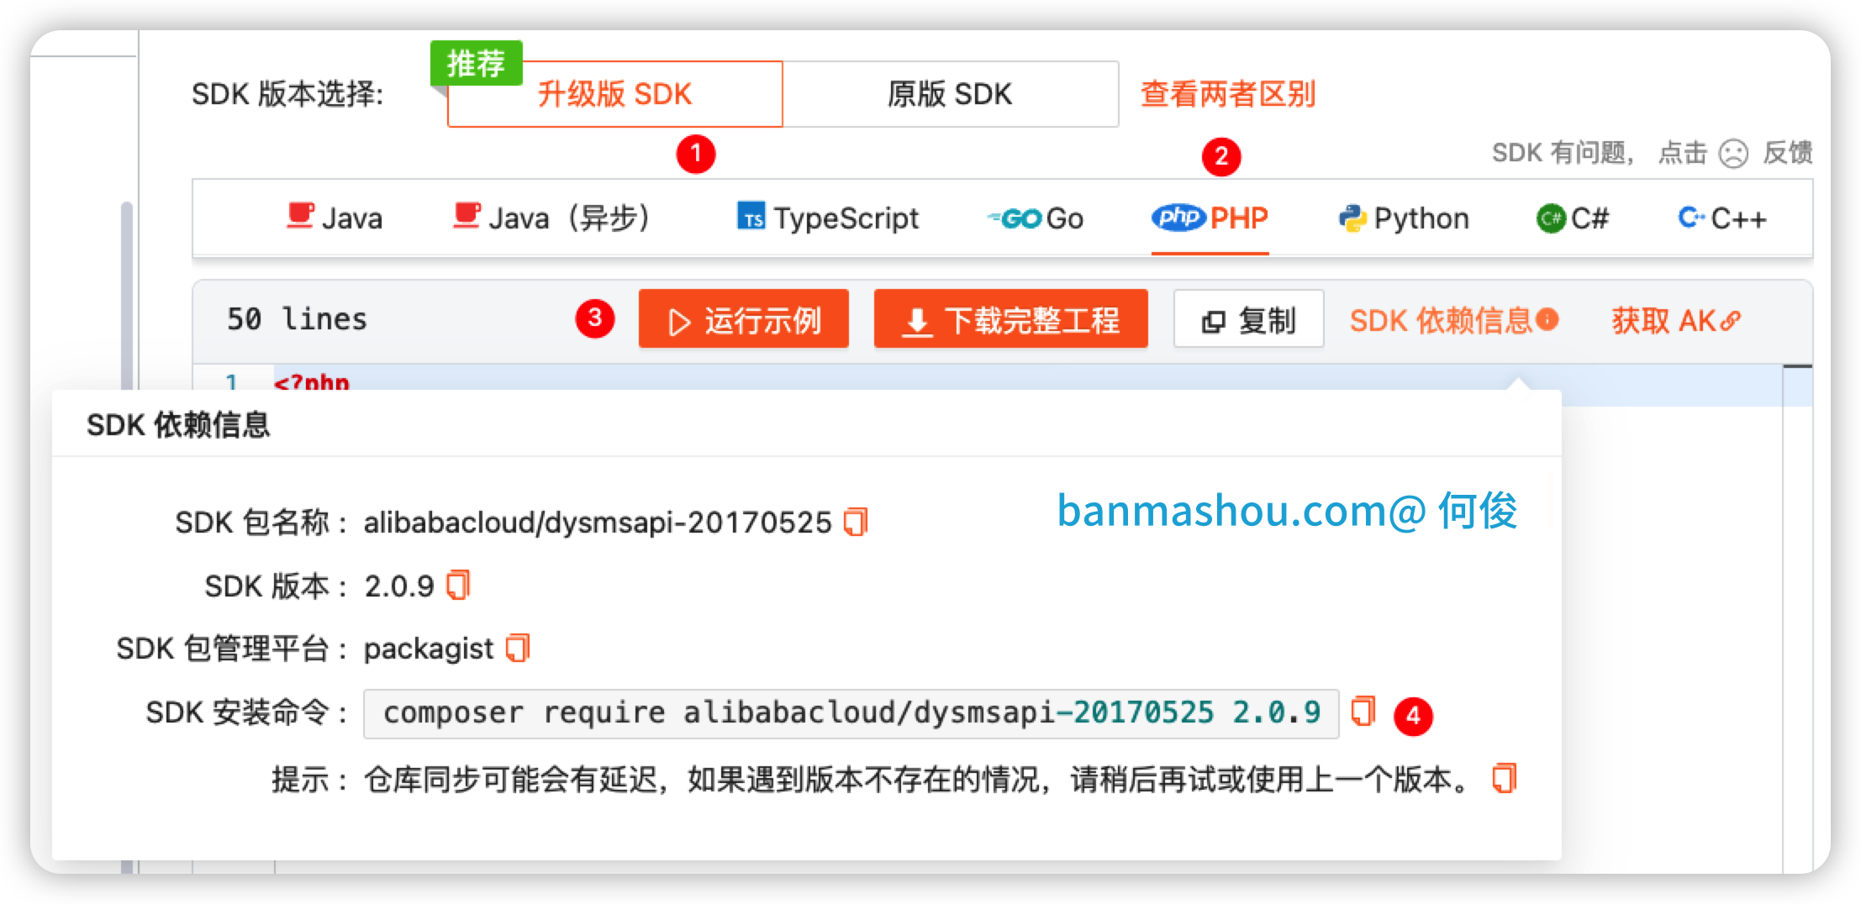Switch to the C++ language tab
Screen dimensions: 1861x904
(x=1722, y=218)
